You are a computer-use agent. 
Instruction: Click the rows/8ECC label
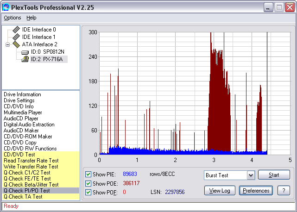(162, 174)
